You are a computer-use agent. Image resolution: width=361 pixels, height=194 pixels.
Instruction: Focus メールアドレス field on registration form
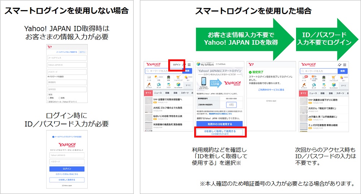pyautogui.click(x=67, y=58)
